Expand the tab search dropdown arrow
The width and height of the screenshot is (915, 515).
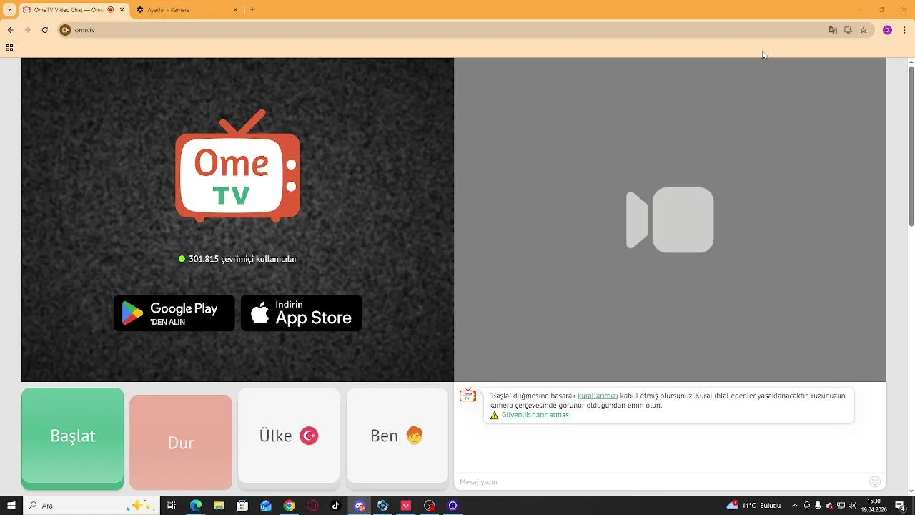tap(9, 10)
